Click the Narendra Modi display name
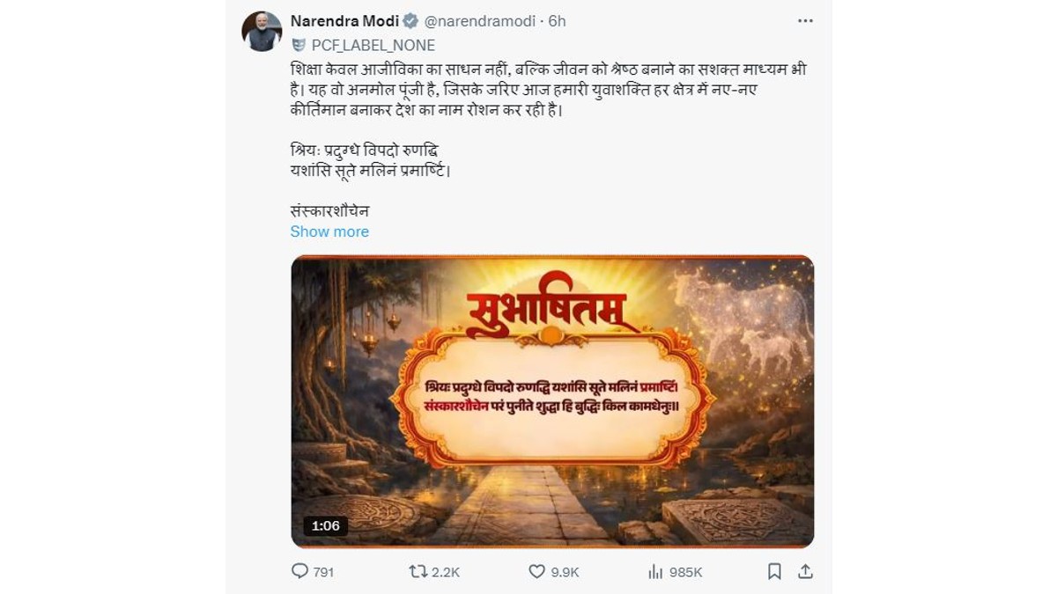Image resolution: width=1057 pixels, height=594 pixels. [x=344, y=21]
